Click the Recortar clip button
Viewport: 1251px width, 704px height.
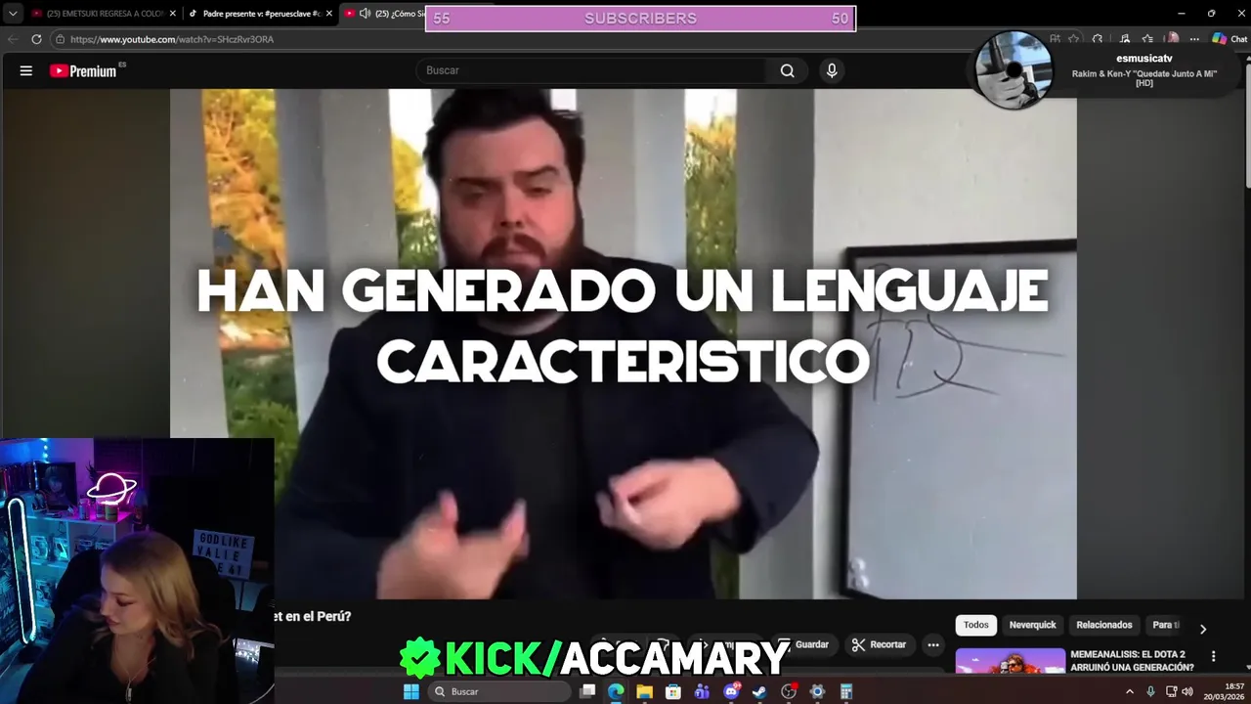(879, 644)
